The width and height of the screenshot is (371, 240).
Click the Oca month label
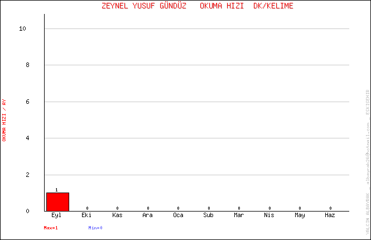point(178,215)
